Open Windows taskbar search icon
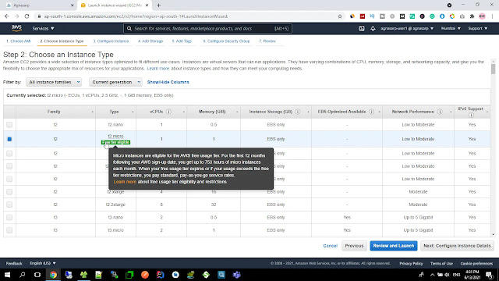 pos(23,275)
